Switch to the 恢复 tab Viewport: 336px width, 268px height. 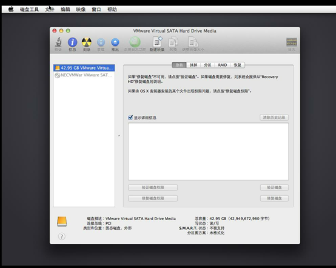point(237,65)
